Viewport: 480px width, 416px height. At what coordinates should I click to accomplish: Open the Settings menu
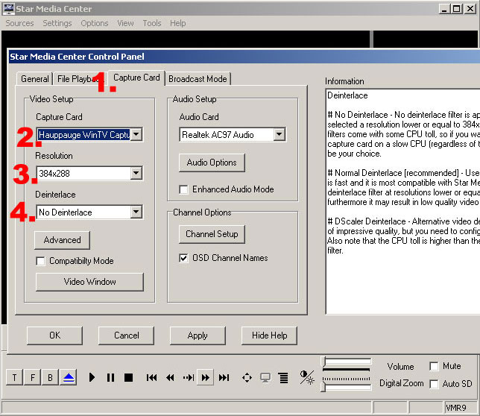[57, 23]
